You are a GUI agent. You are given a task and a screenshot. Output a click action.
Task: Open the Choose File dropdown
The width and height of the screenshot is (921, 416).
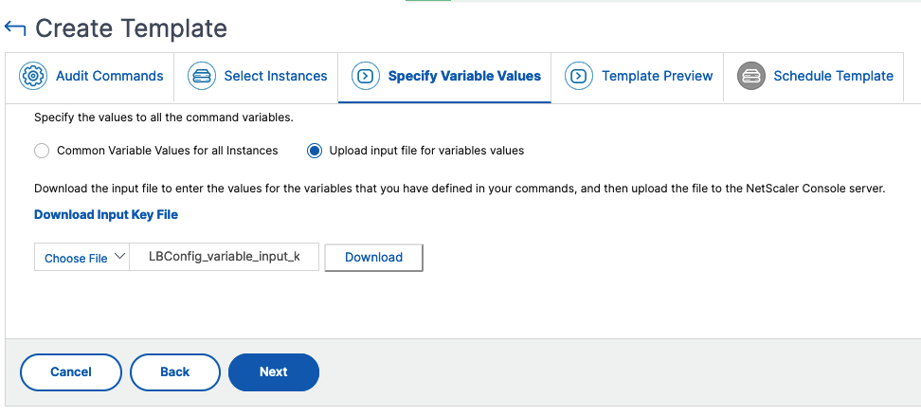pyautogui.click(x=81, y=258)
